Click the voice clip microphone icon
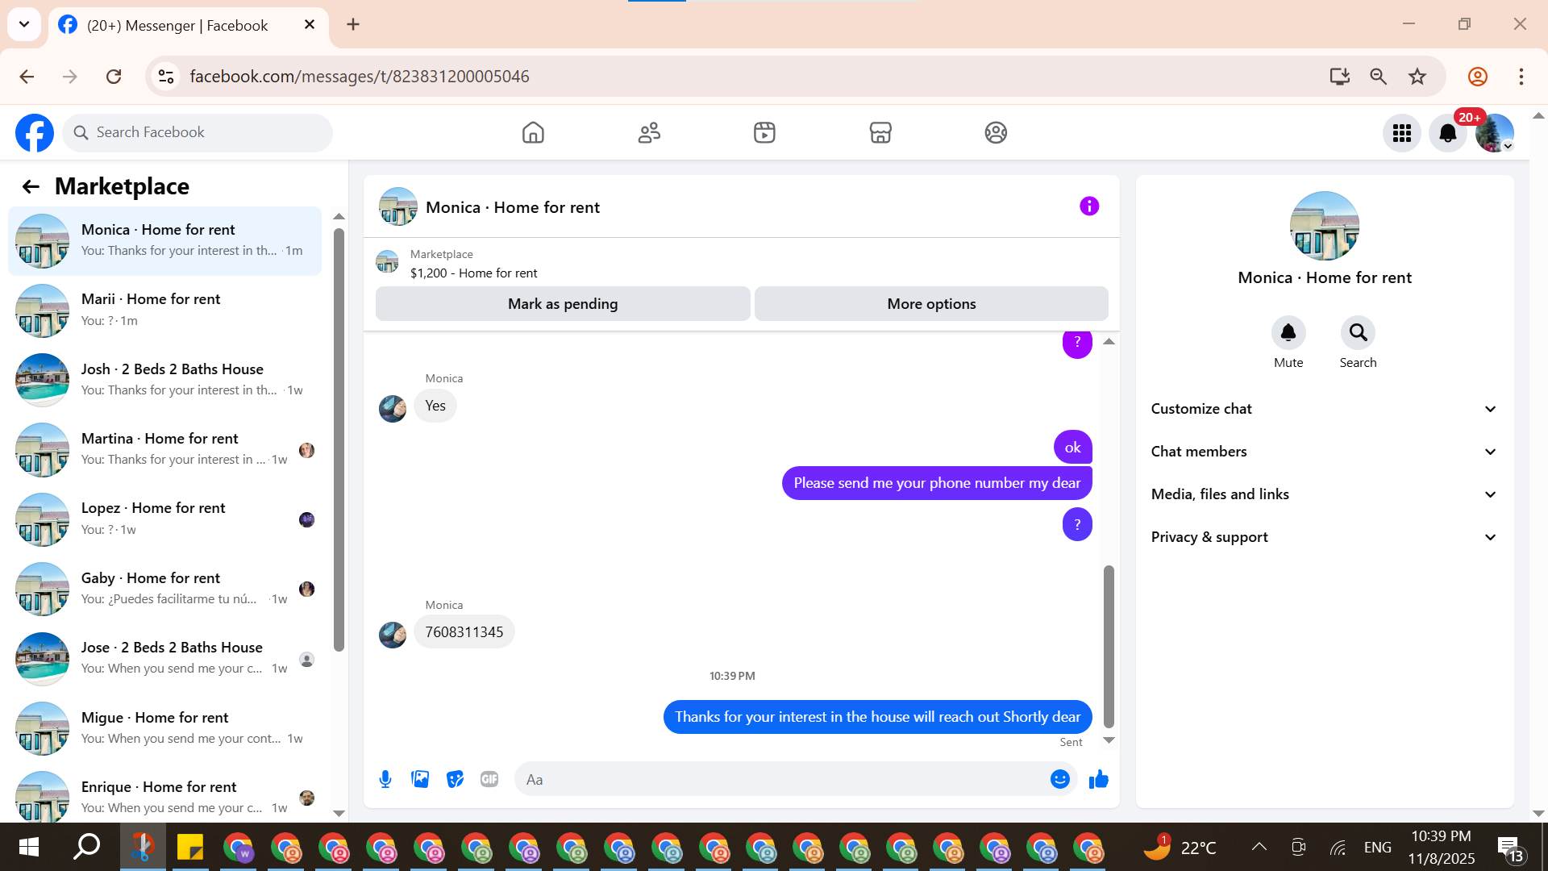Screen dimensions: 1548x871 coord(385,779)
